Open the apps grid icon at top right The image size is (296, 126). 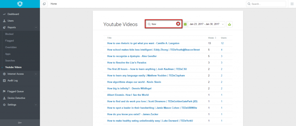pos(292,4)
